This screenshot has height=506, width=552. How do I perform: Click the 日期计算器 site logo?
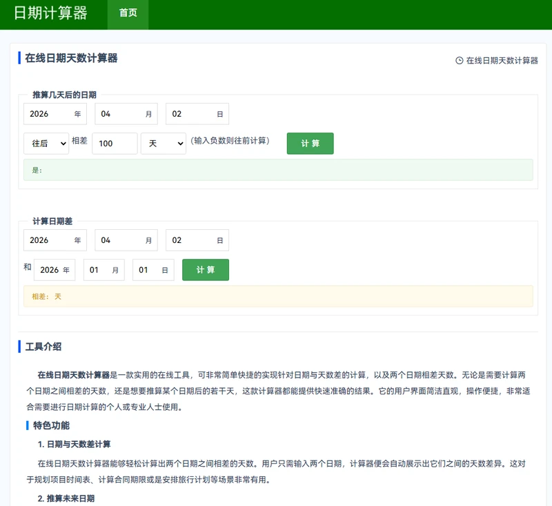[51, 14]
